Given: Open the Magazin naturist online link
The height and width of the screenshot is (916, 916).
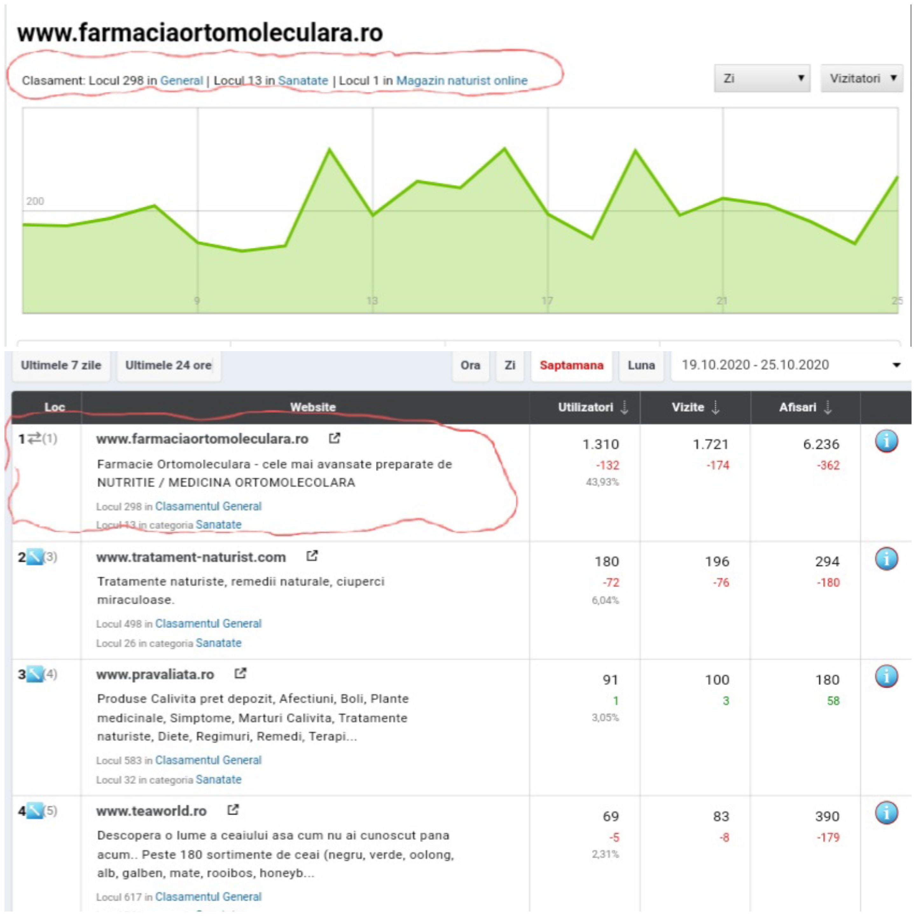Looking at the screenshot, I should (462, 80).
